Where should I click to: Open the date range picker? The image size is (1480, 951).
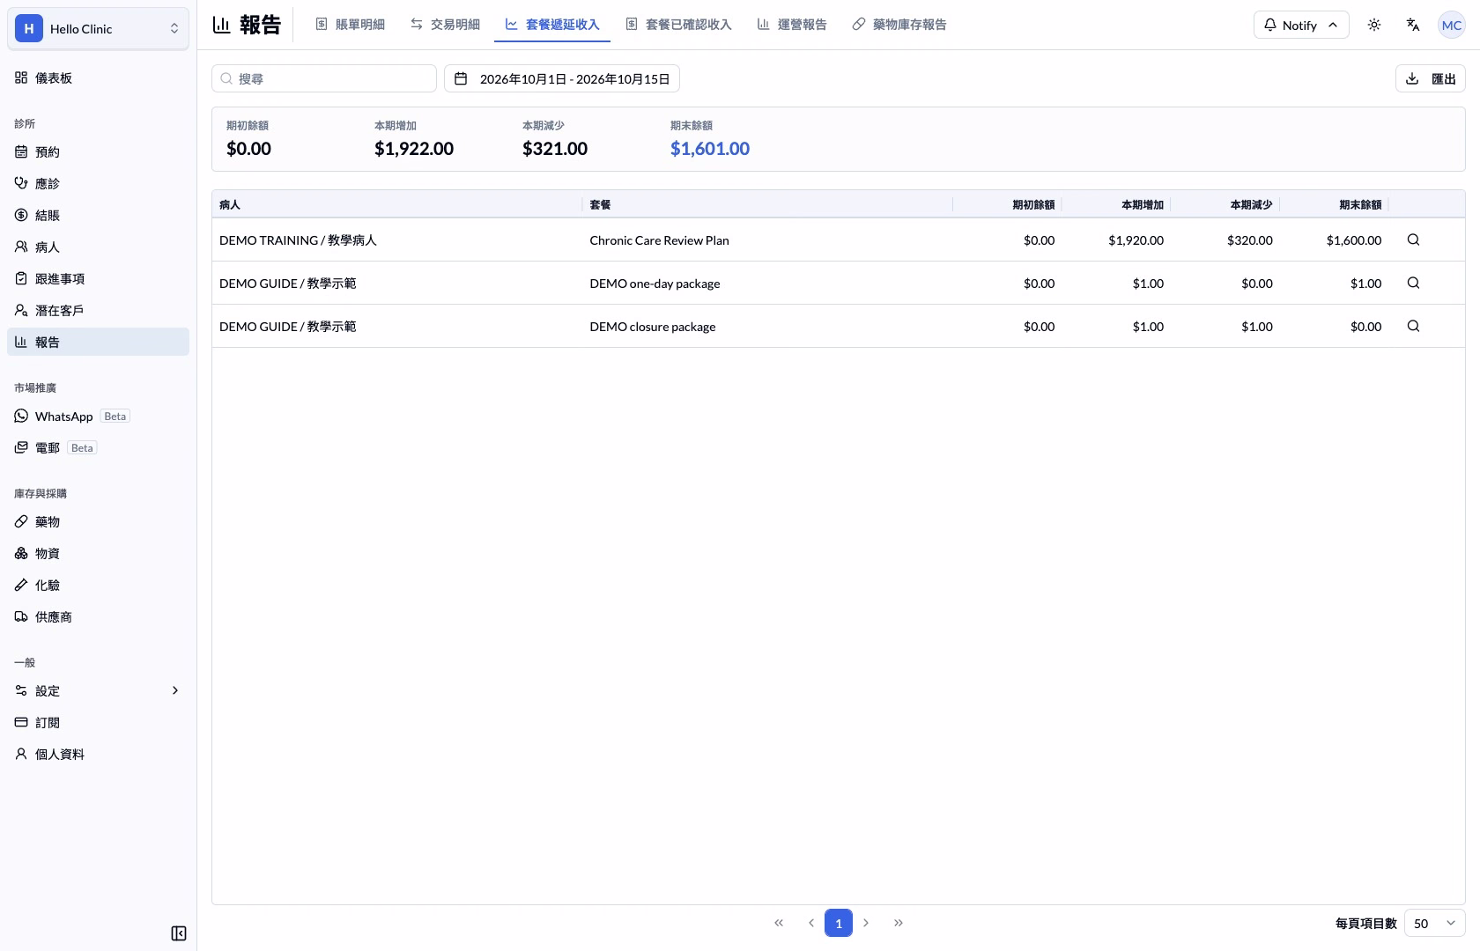pos(562,78)
